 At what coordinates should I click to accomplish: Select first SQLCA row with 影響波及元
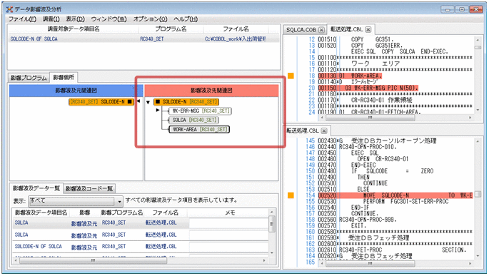coord(141,223)
